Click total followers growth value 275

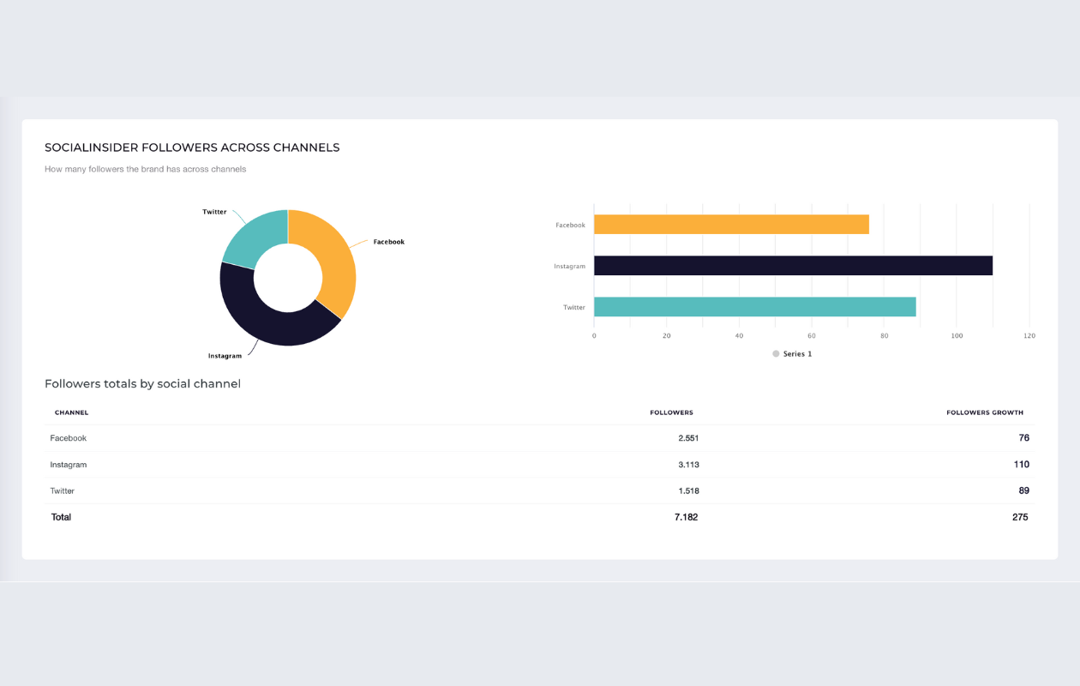1020,517
